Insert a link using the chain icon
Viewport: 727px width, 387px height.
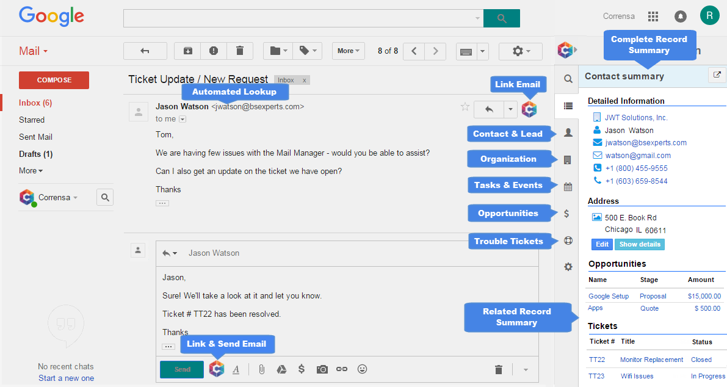click(342, 369)
